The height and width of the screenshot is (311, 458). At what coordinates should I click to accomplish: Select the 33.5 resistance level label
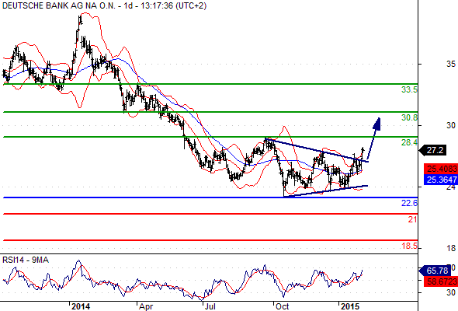click(x=409, y=89)
